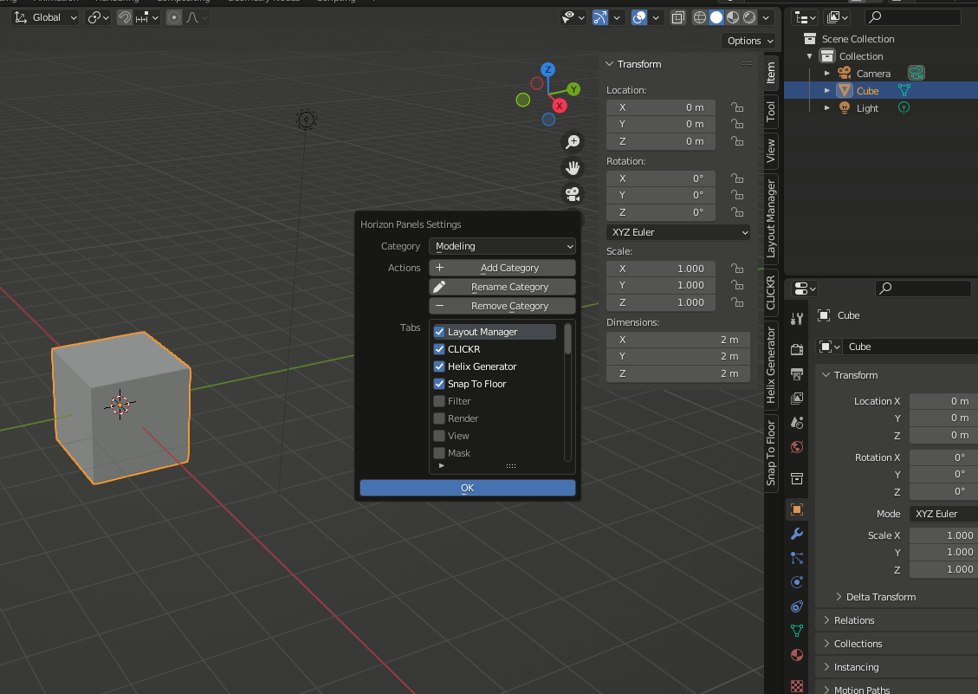Enable the Filter tab checkbox
Image resolution: width=978 pixels, height=694 pixels.
tap(439, 401)
